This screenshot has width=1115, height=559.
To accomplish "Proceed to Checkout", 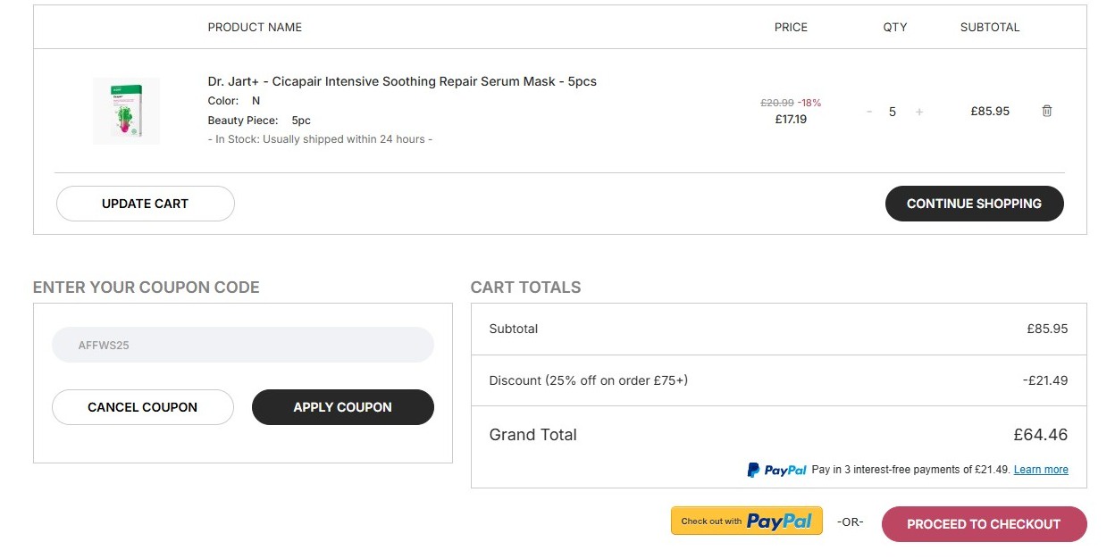I will pos(984,524).
